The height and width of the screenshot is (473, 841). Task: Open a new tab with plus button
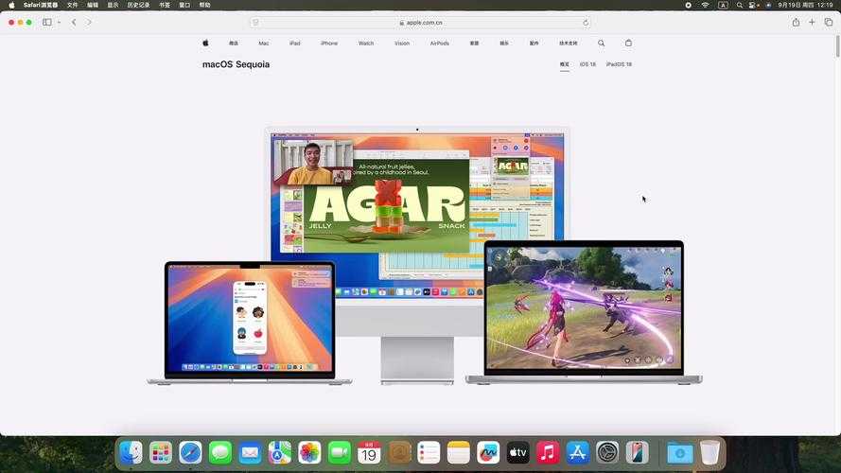point(812,22)
